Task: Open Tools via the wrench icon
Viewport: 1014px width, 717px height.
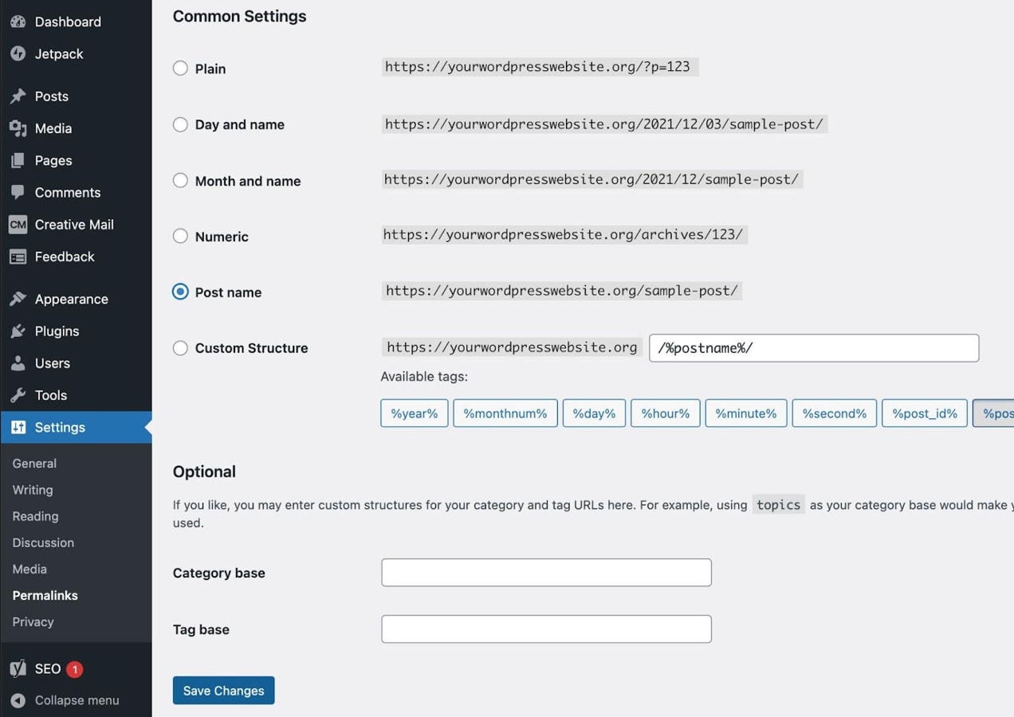Action: (18, 394)
